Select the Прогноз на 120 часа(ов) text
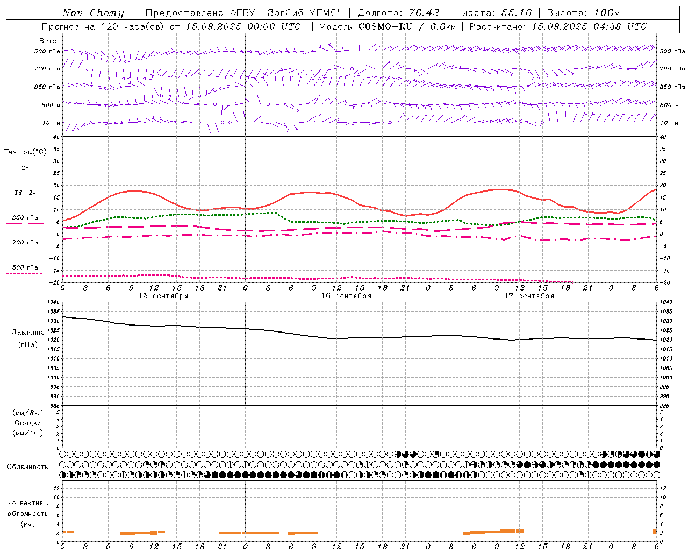The image size is (688, 551). (103, 26)
